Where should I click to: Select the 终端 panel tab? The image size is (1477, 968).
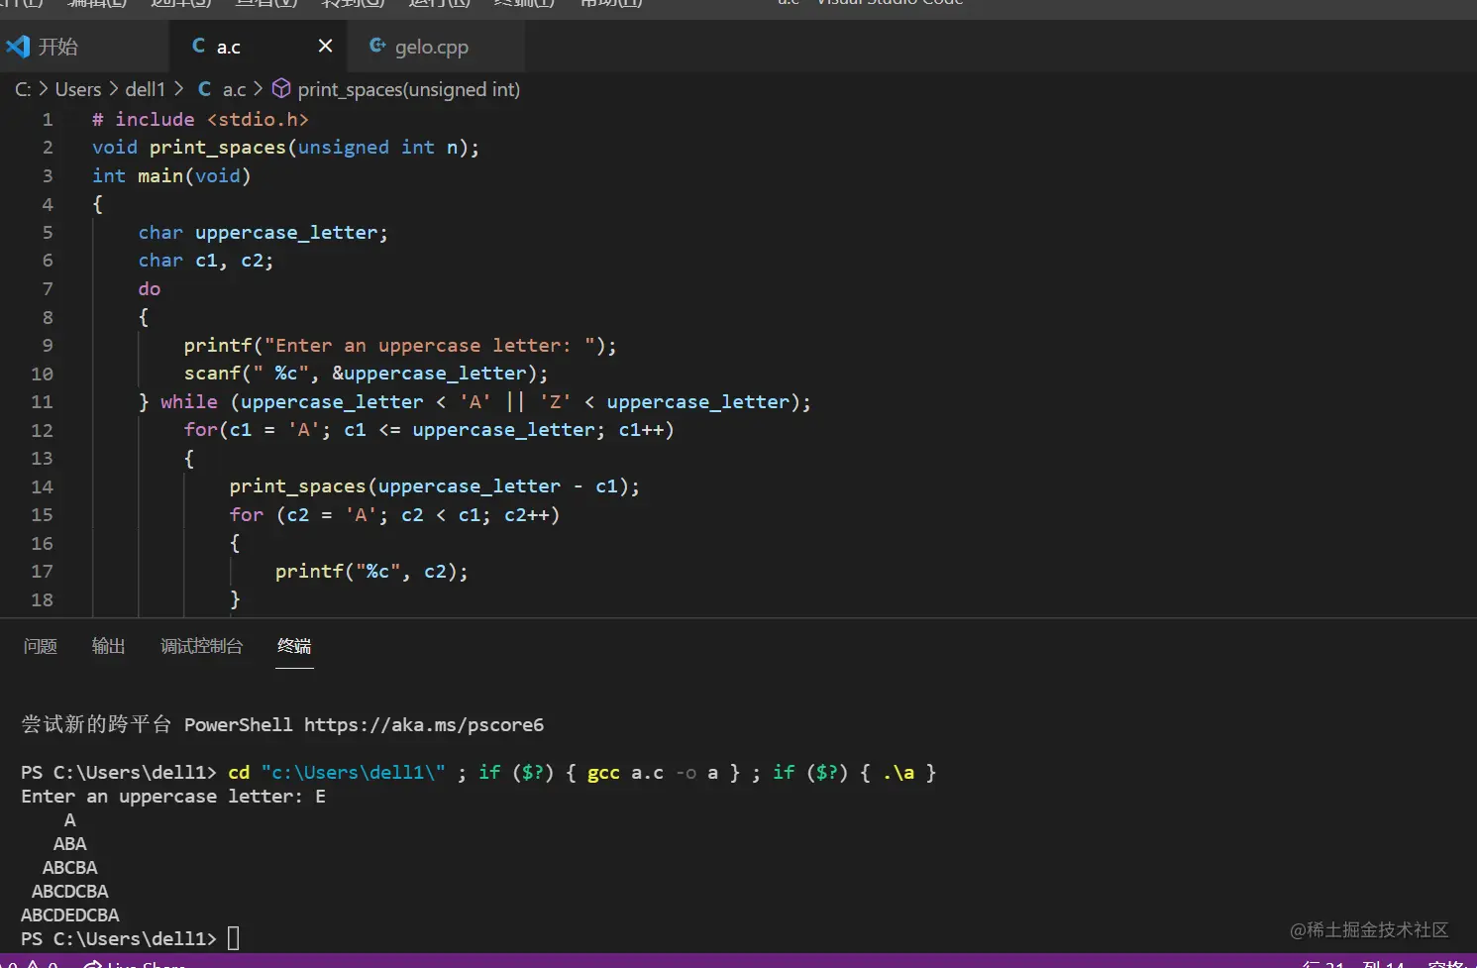[x=294, y=646]
